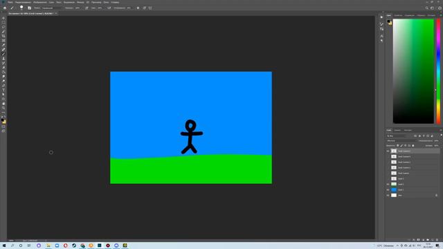Select the Rectangular Marquee tool
Screen dimensions: 443x249
point(3,23)
